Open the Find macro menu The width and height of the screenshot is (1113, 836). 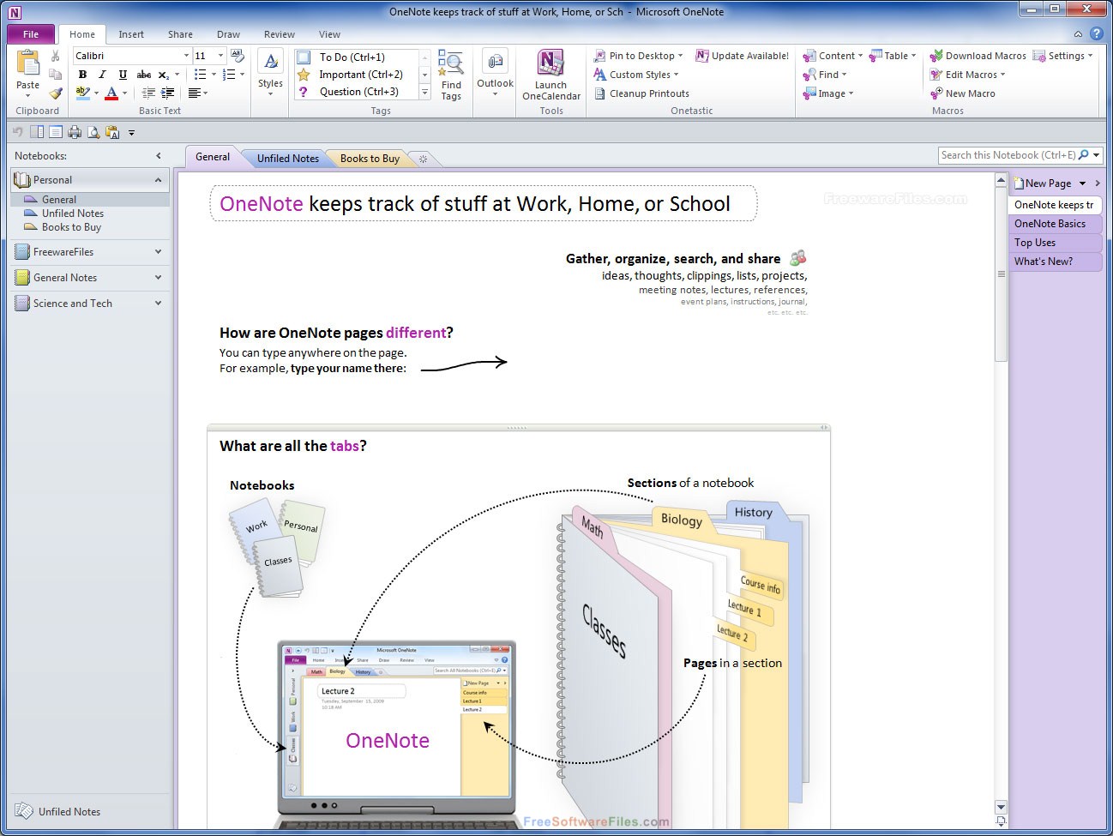(x=824, y=75)
